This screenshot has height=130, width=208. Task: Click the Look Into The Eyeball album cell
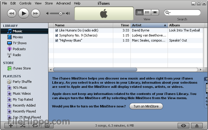click(x=185, y=30)
